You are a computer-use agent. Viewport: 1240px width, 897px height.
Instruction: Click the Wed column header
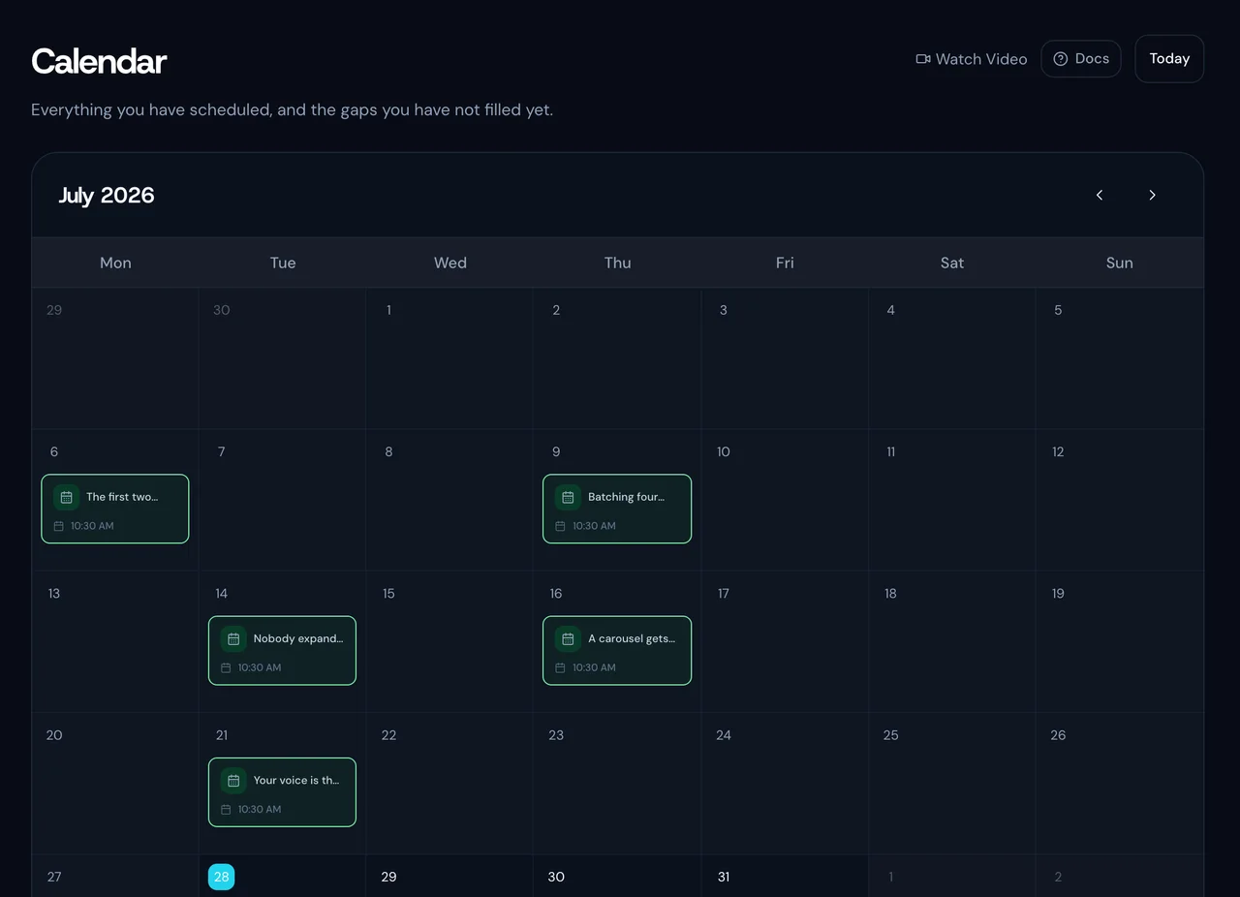click(450, 263)
